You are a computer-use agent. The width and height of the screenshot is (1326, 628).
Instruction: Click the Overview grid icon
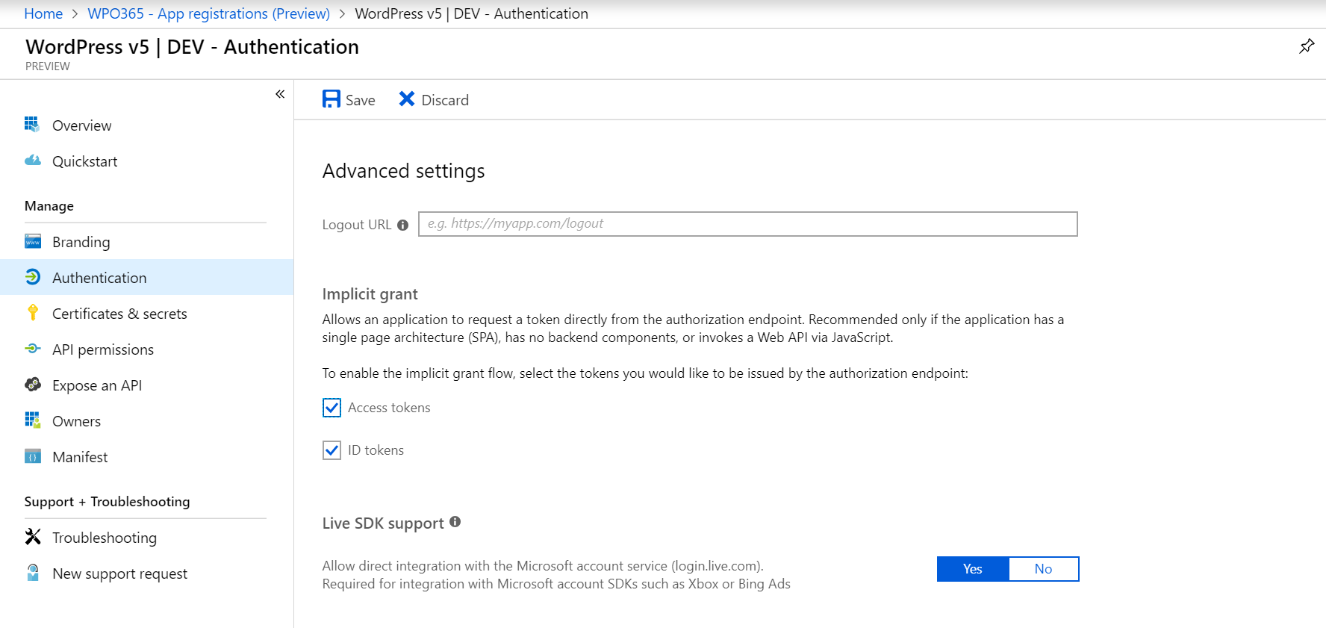(x=32, y=124)
